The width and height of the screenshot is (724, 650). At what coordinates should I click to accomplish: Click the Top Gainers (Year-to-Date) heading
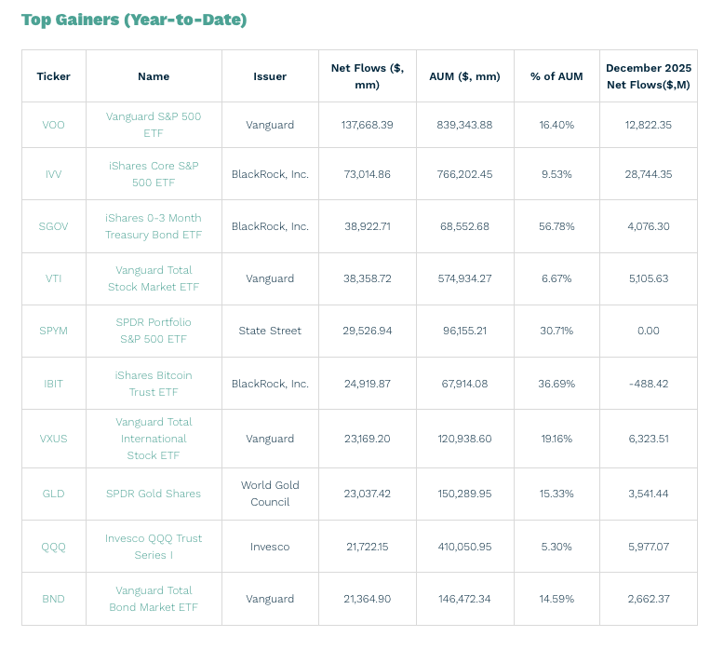pyautogui.click(x=134, y=20)
